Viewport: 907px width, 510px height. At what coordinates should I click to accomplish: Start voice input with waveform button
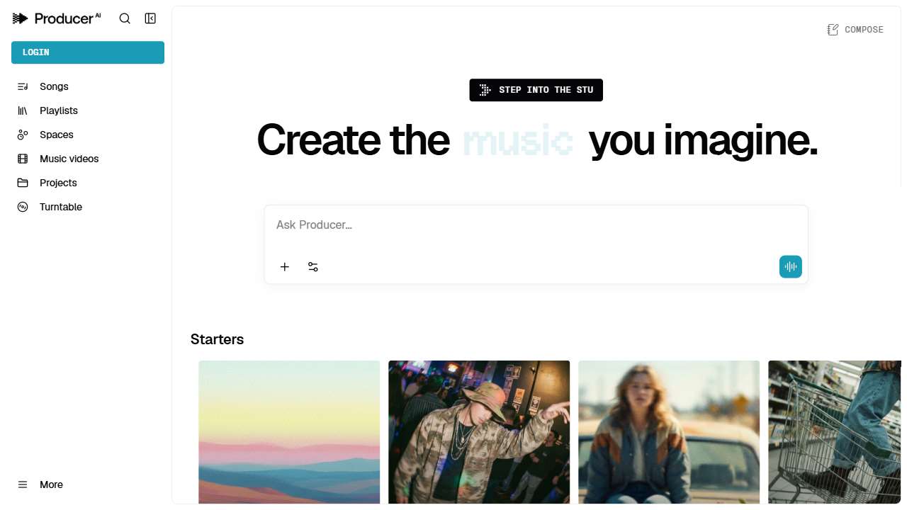(x=791, y=267)
